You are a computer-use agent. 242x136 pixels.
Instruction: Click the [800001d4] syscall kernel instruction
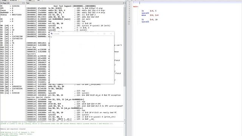point(58,93)
